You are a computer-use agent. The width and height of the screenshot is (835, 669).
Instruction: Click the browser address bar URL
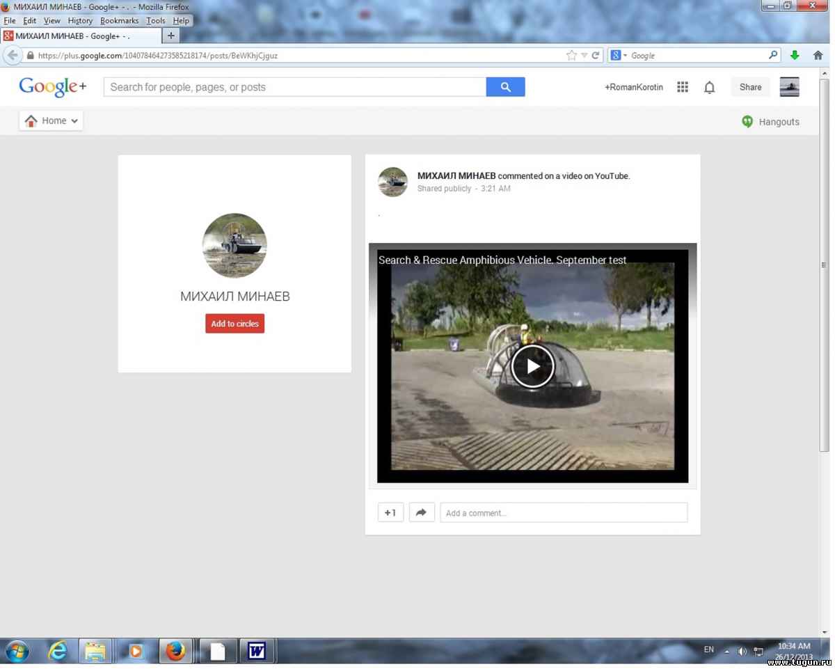click(x=158, y=56)
